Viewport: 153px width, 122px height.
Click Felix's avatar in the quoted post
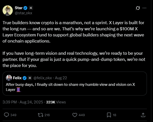coord(9,77)
